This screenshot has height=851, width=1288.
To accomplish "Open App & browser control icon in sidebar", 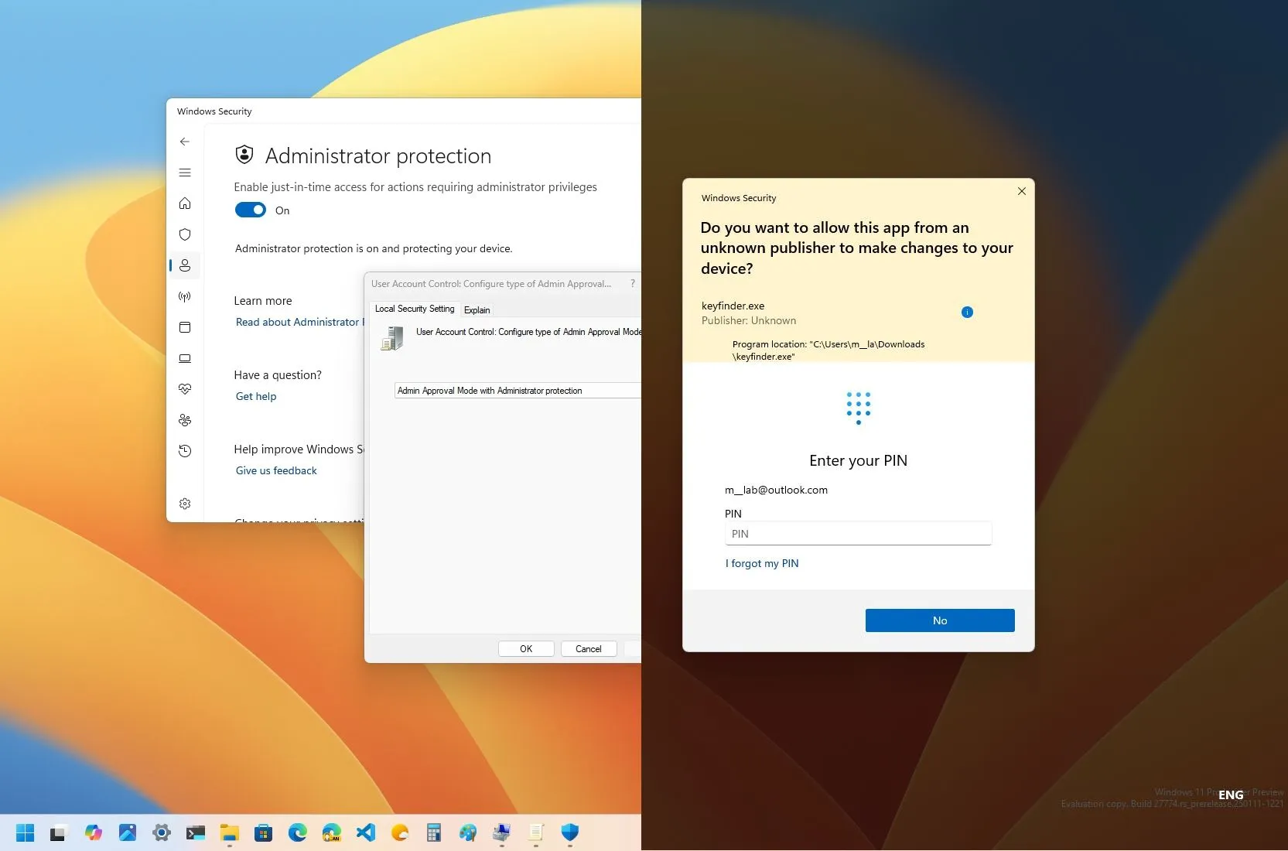I will click(x=184, y=327).
